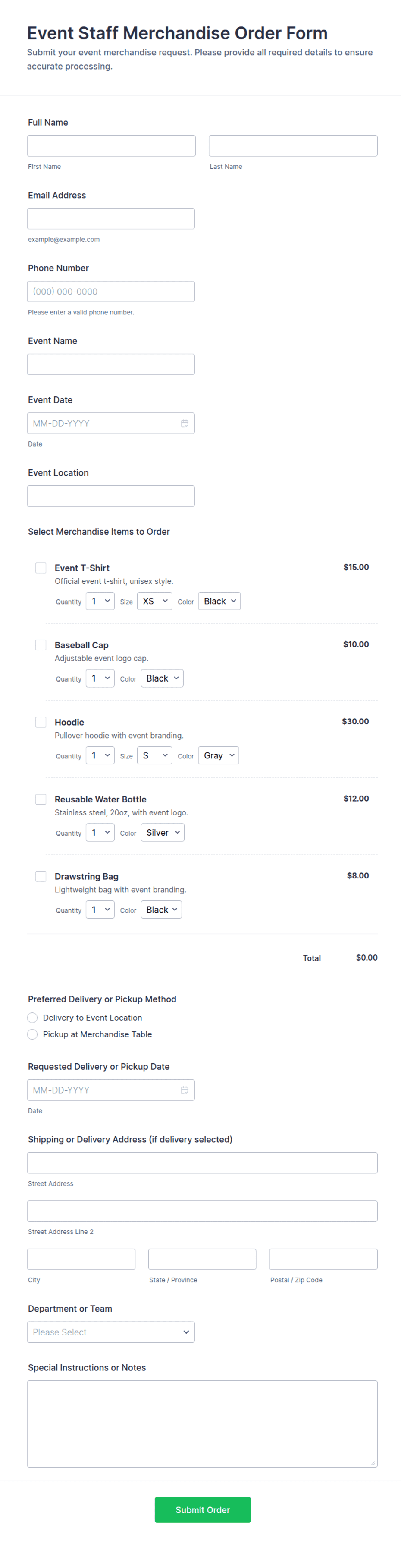Image resolution: width=401 pixels, height=1544 pixels.
Task: Click the Email Address input field
Action: pos(111,219)
